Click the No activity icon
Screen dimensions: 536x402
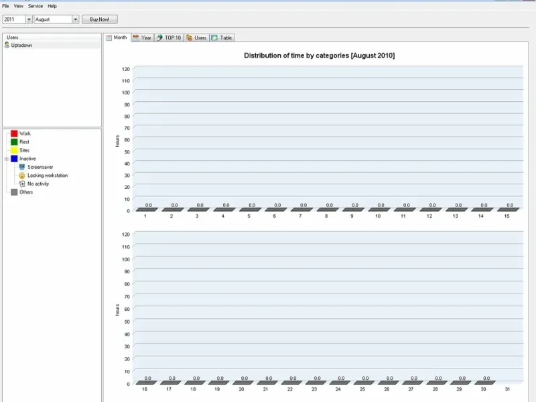pos(22,184)
